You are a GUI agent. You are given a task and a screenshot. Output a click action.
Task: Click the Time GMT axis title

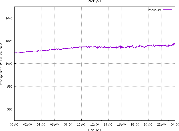click(94, 130)
